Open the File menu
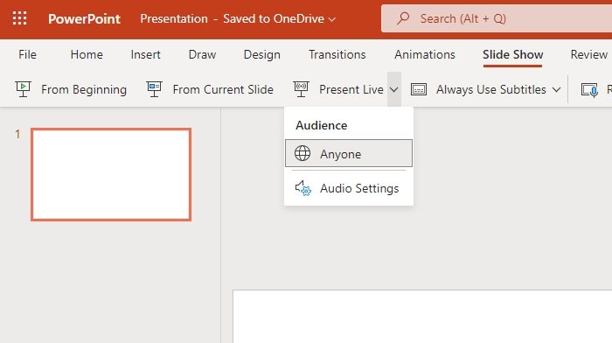 [27, 54]
